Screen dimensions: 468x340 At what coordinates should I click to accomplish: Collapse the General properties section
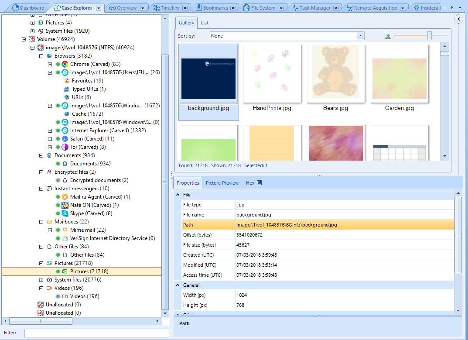[x=178, y=285]
